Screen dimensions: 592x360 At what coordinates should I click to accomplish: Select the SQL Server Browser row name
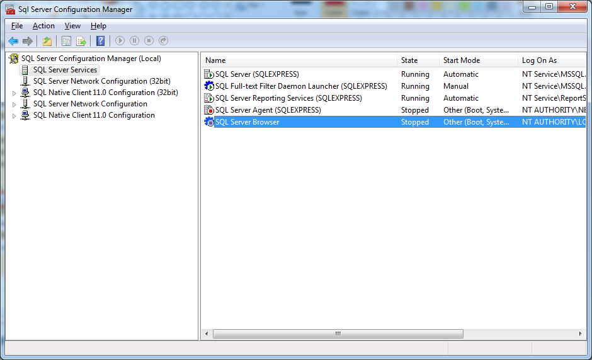(x=247, y=122)
